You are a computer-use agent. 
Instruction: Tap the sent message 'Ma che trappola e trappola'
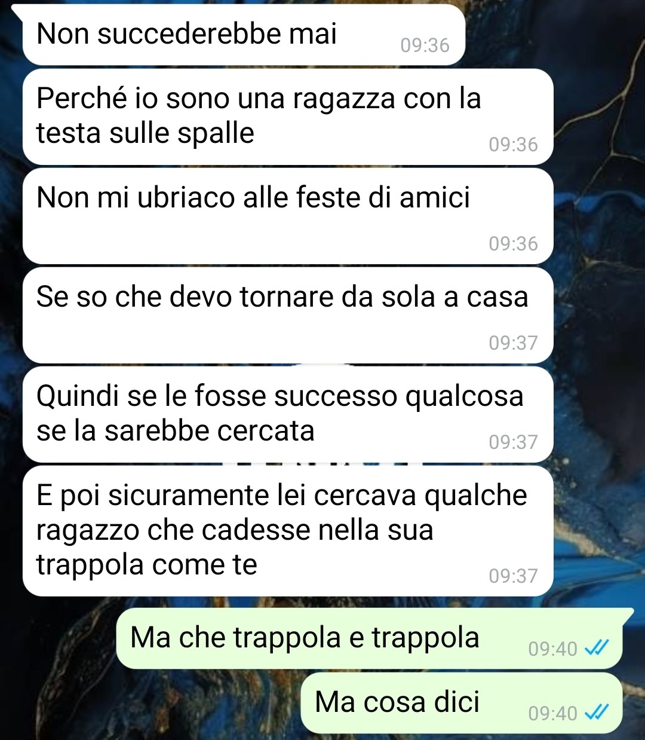[x=369, y=638]
